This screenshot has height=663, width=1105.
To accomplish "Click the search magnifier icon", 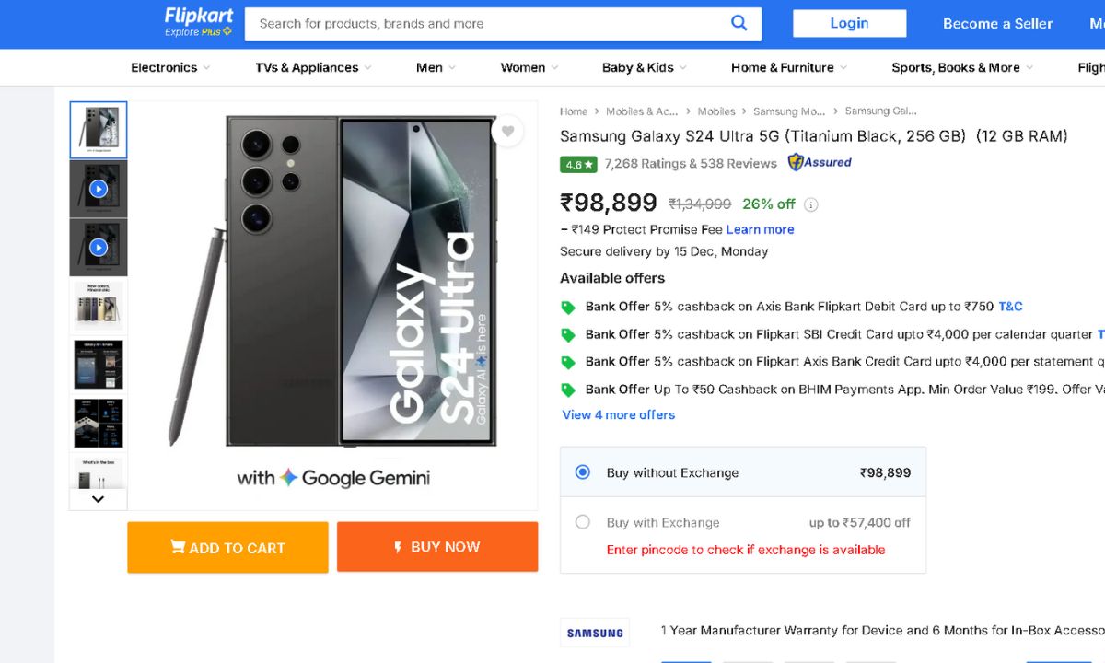I will [x=739, y=24].
